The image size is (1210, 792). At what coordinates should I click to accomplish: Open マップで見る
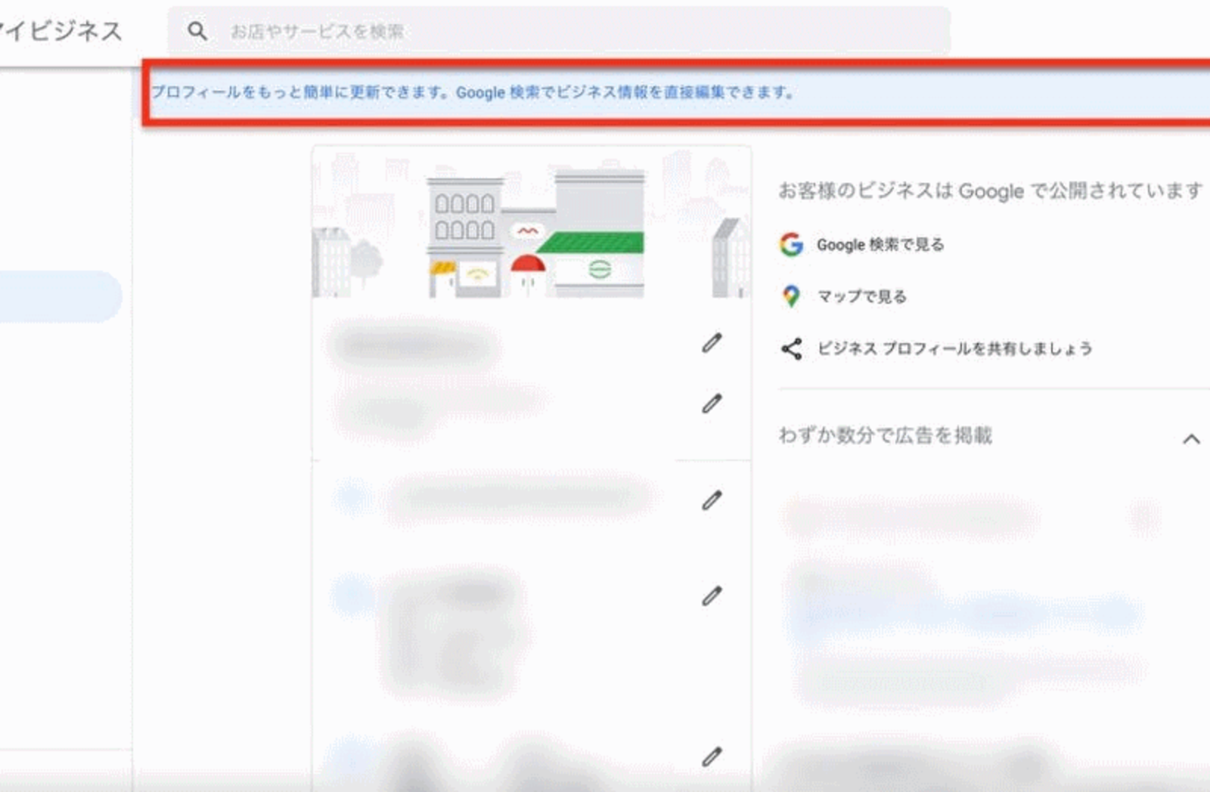[864, 296]
